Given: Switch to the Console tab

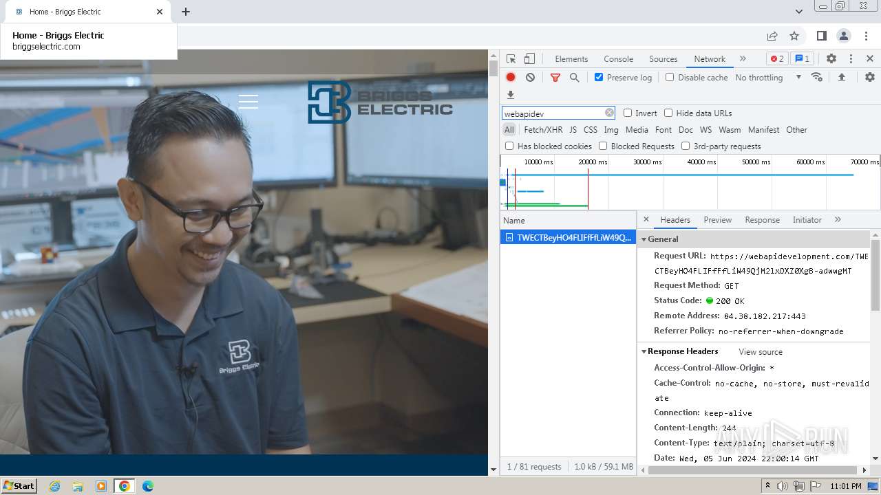Looking at the screenshot, I should tap(618, 59).
